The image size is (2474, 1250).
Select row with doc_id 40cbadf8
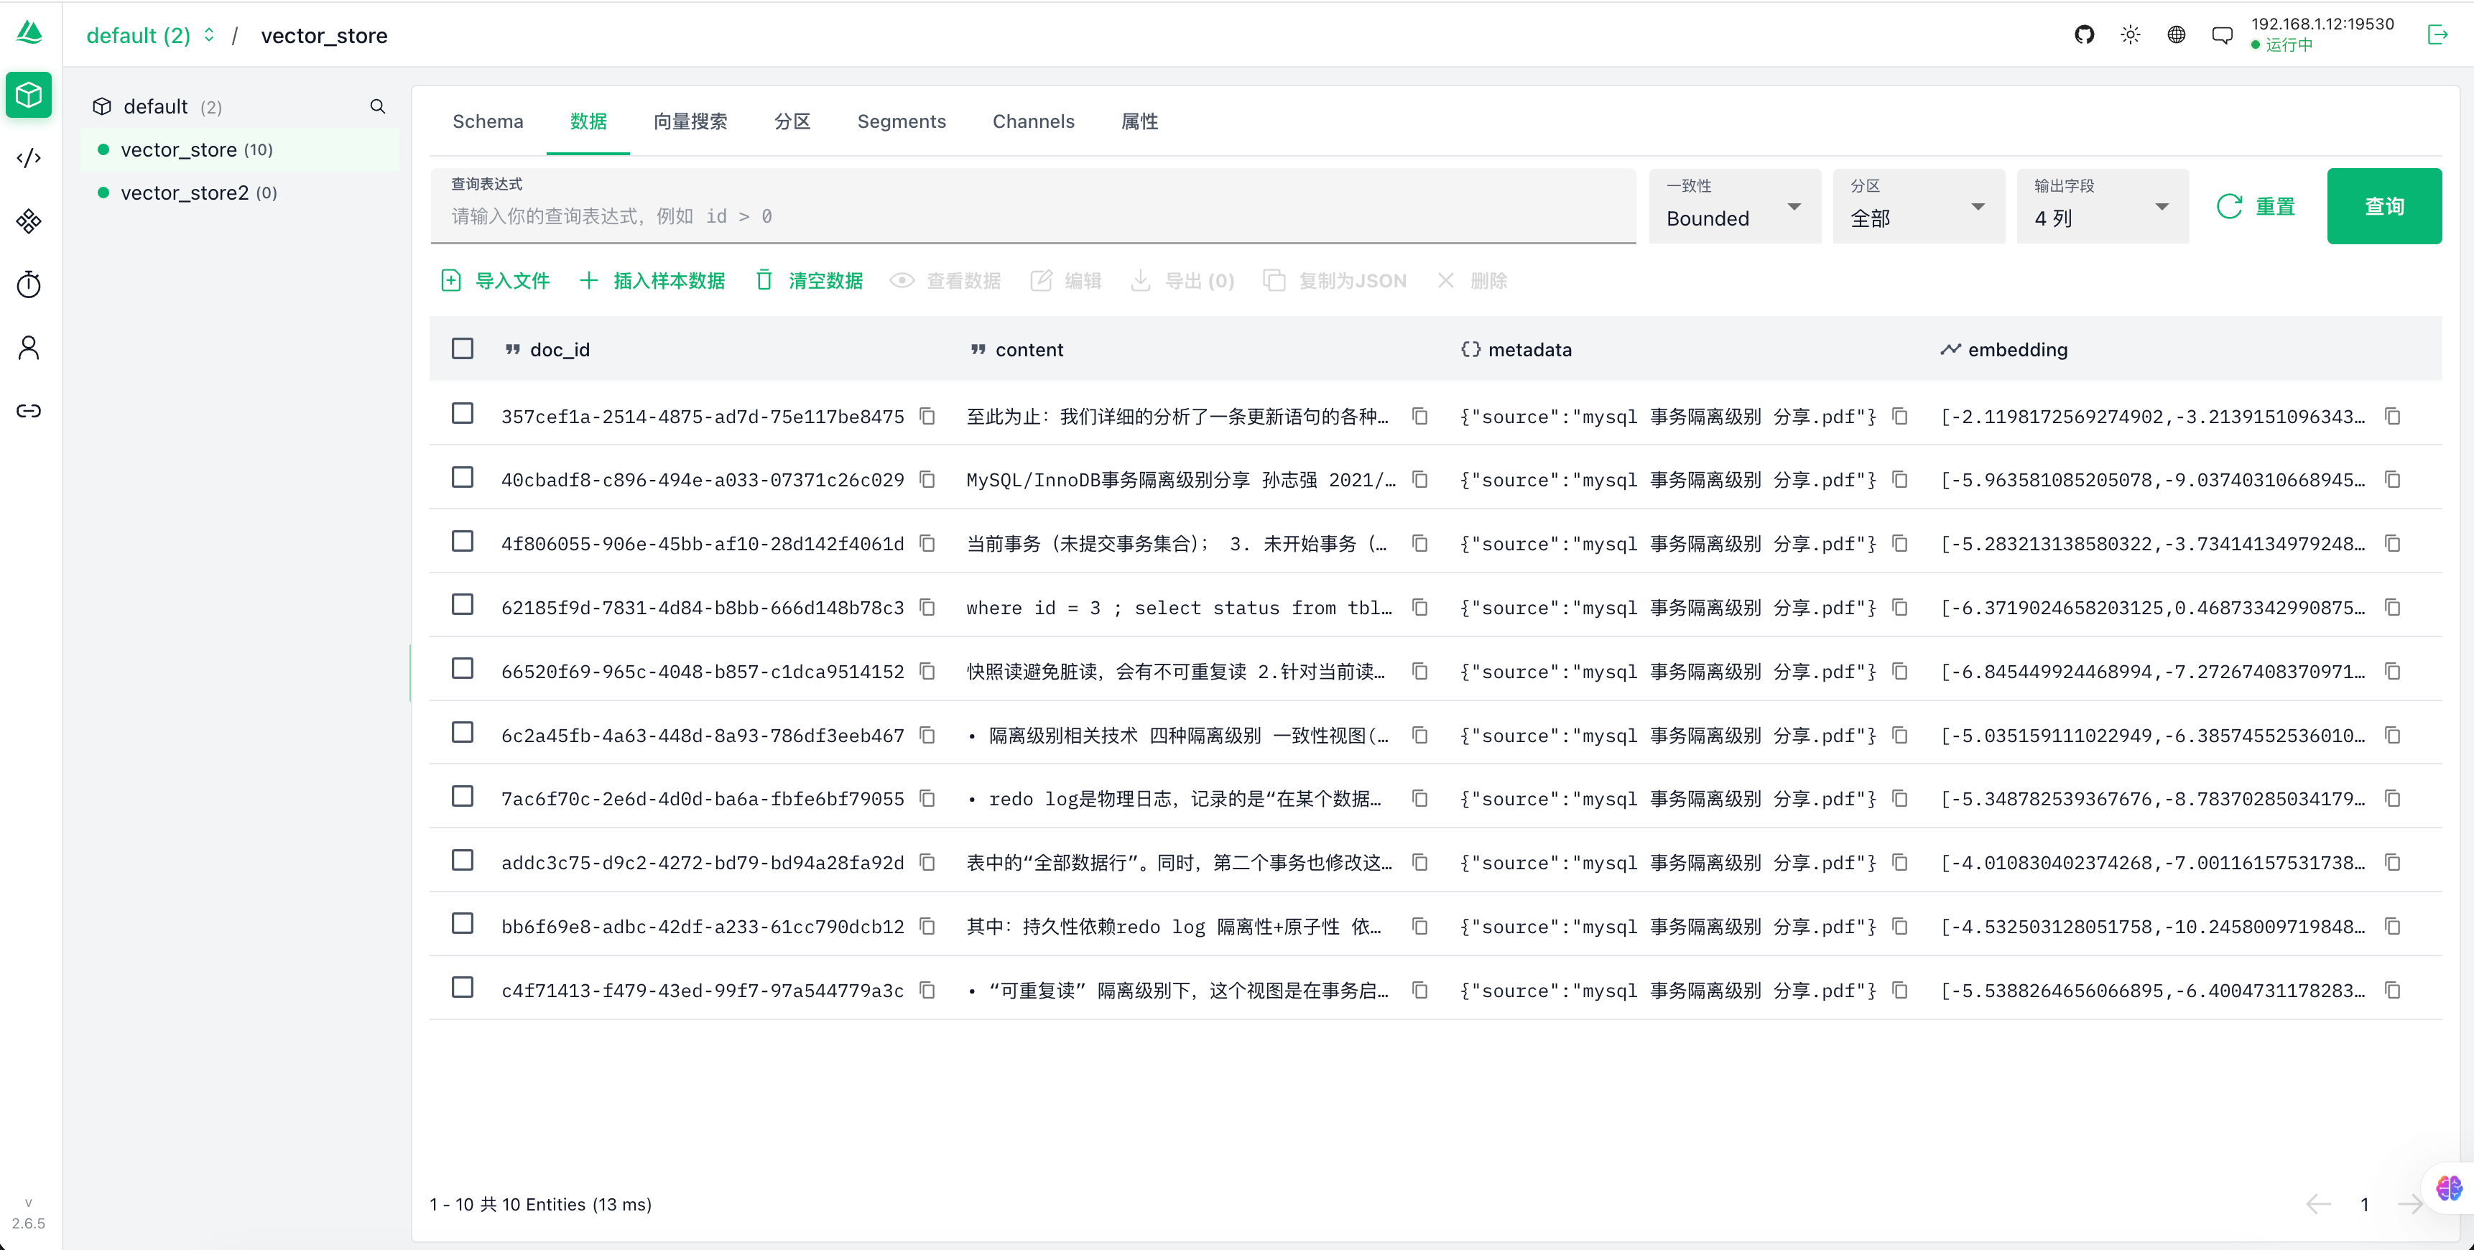coord(462,478)
